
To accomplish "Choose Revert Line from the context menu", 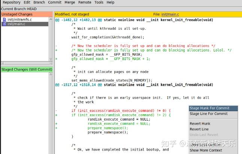I will (x=213, y=129).
